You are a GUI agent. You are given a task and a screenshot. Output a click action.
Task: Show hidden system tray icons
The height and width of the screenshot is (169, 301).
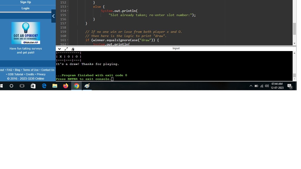[x=251, y=86]
